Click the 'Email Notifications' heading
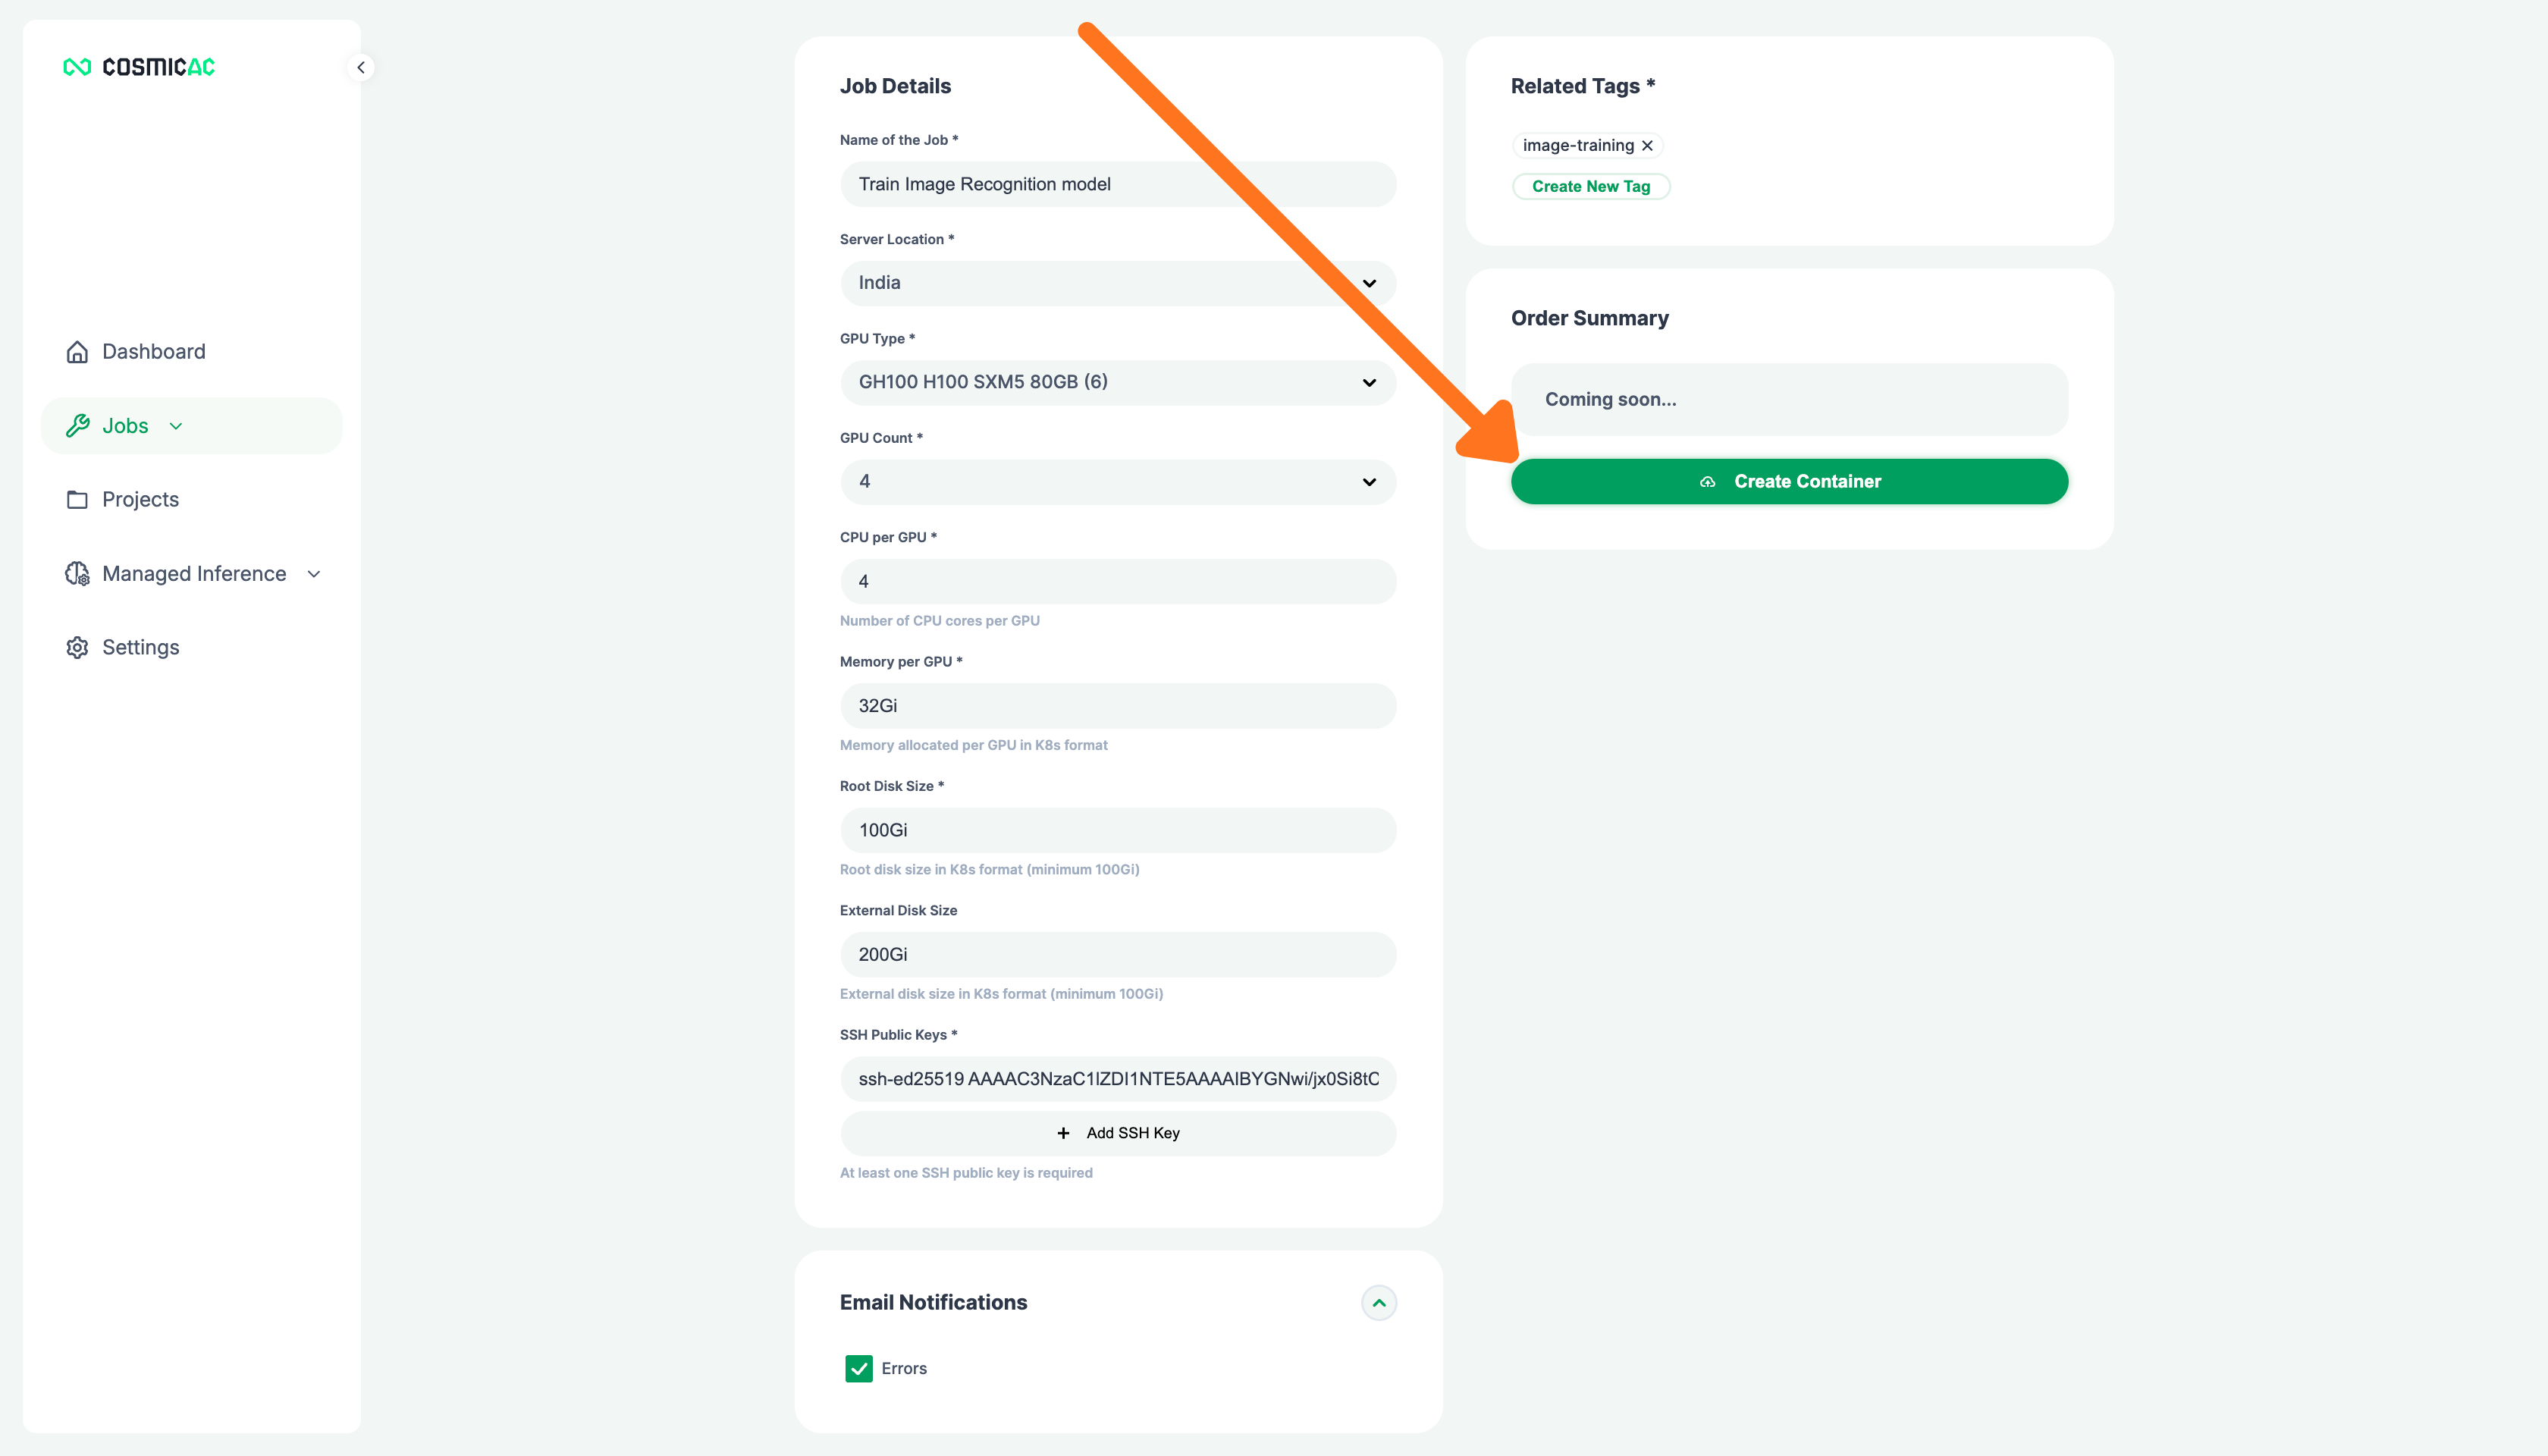 pos(933,1303)
